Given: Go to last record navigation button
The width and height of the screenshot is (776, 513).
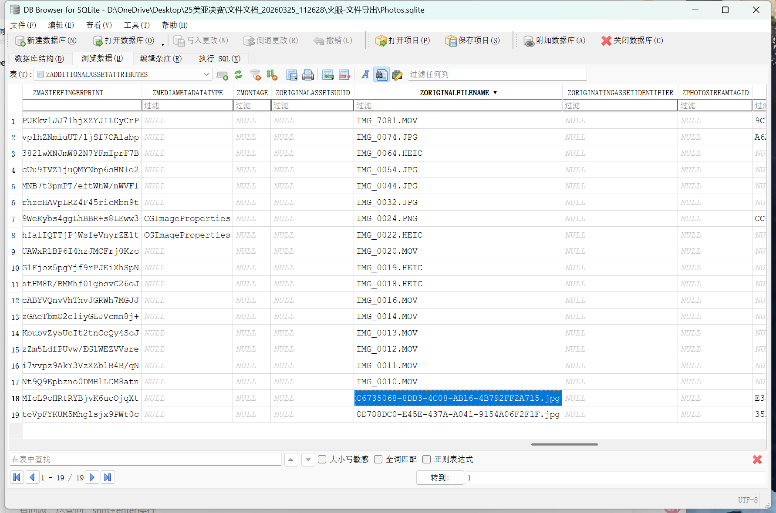Looking at the screenshot, I should tap(108, 477).
